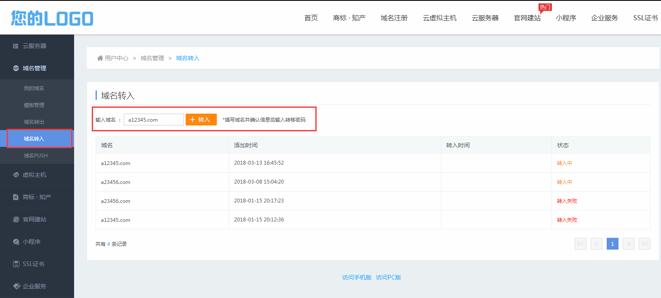
Task: Select page 1 in pagination
Action: 612,244
